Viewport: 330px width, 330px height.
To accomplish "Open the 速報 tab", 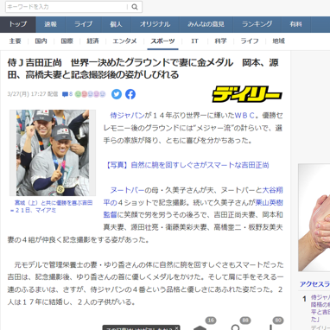I will click(51, 24).
